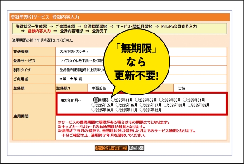Click the 大地下鉄・大シティ value
Screen dimensions: 244x164
(74, 52)
